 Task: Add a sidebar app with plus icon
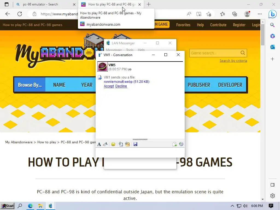[272, 59]
